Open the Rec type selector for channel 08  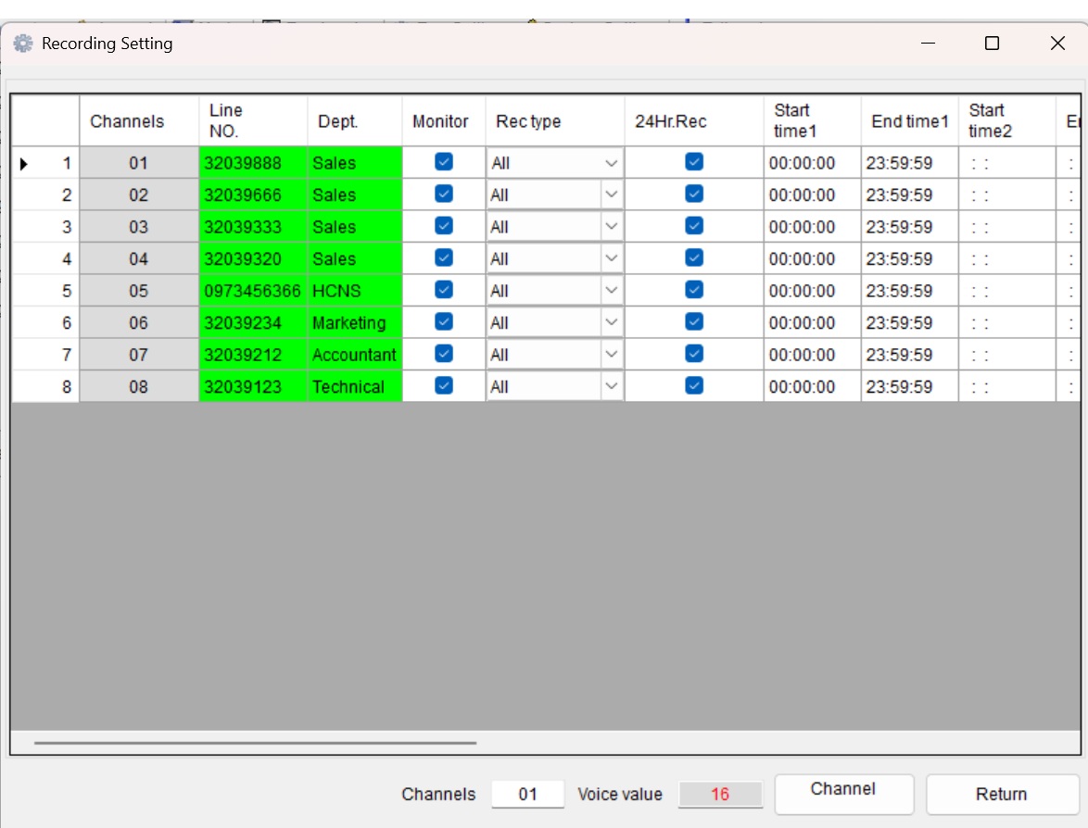click(612, 386)
